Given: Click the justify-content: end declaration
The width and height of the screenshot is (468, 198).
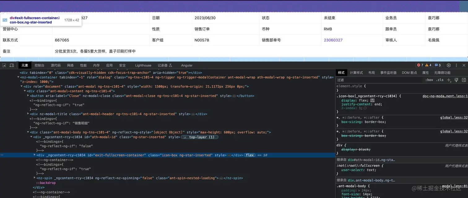Looking at the screenshot, I should click(362, 104).
